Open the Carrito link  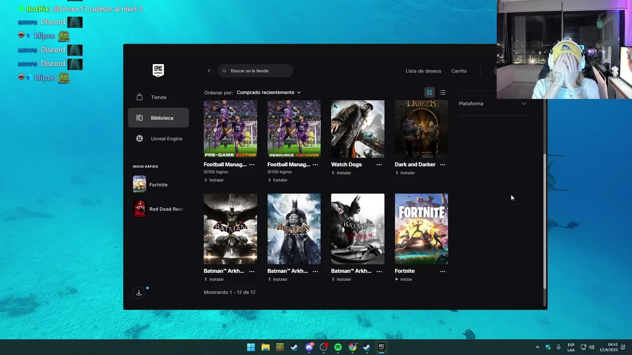tap(459, 71)
